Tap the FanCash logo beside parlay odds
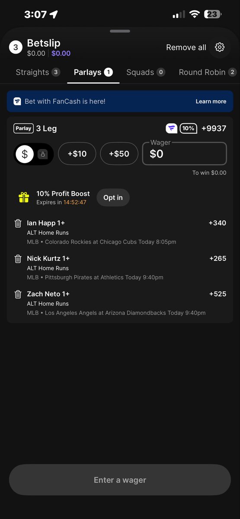This screenshot has height=519, width=240. [x=171, y=128]
